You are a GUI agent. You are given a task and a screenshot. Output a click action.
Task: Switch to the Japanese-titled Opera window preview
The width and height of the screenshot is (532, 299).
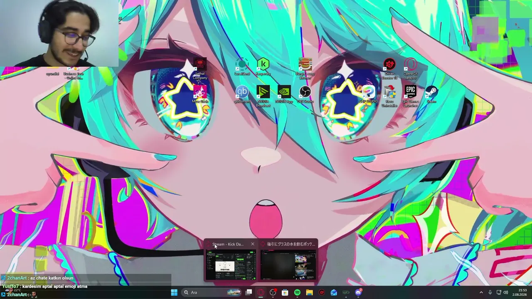tap(288, 265)
